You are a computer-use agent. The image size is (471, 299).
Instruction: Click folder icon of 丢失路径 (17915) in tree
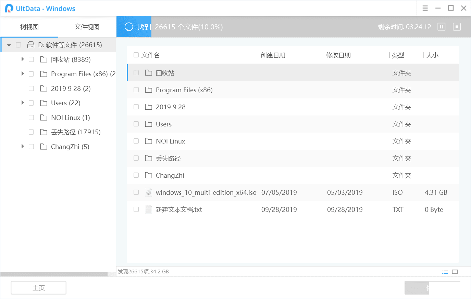[x=44, y=132]
